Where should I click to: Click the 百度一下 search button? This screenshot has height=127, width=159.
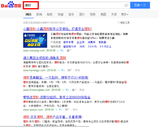coord(140,5)
